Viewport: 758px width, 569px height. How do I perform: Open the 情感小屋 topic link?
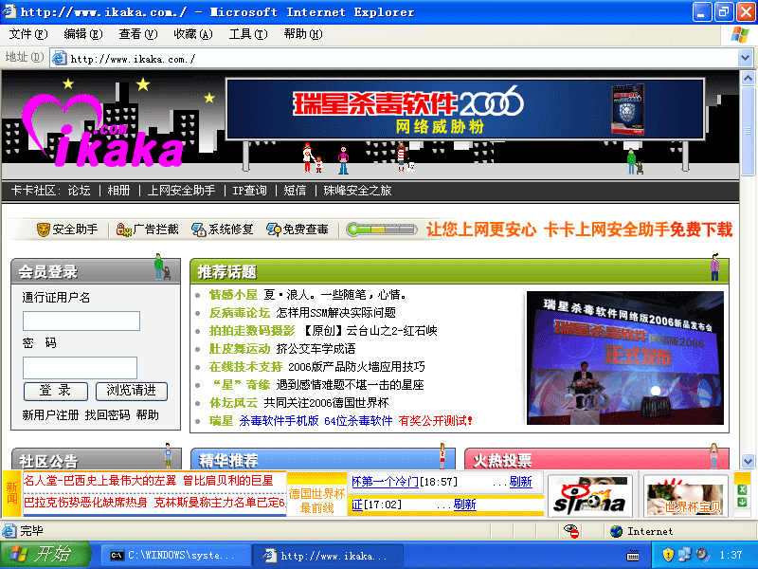233,295
